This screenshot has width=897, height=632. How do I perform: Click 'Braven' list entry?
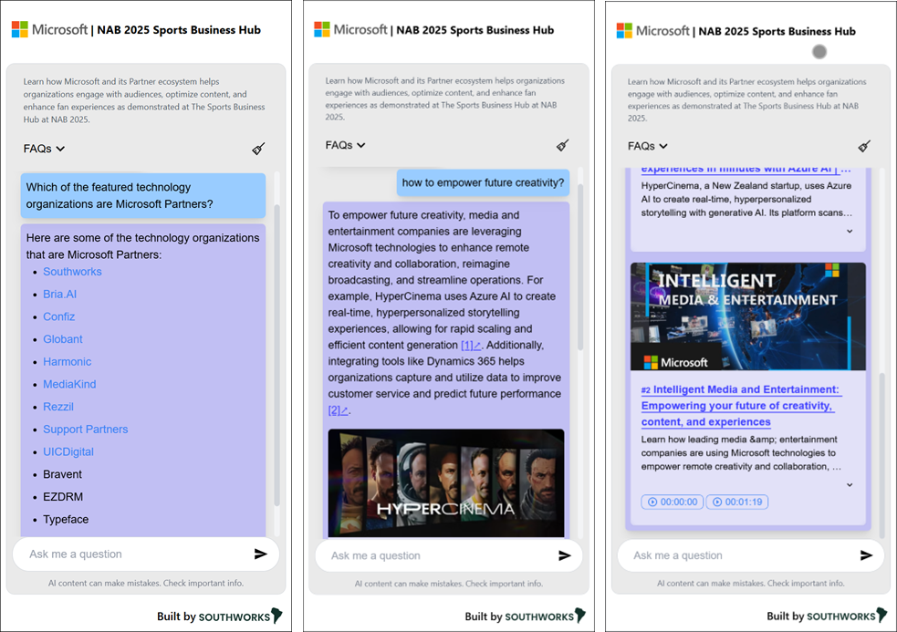(62, 474)
